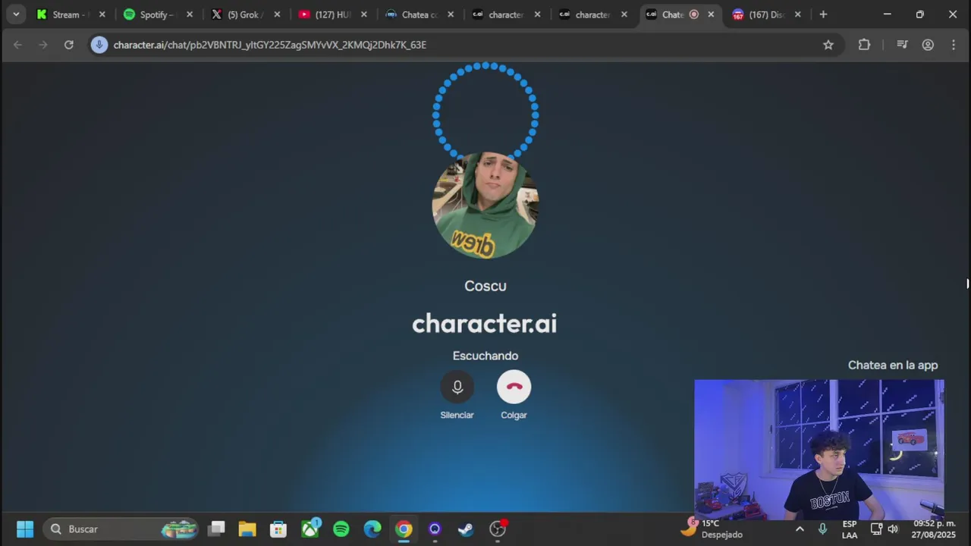
Task: Mute the call with Silenciar microphone button
Action: click(x=457, y=387)
